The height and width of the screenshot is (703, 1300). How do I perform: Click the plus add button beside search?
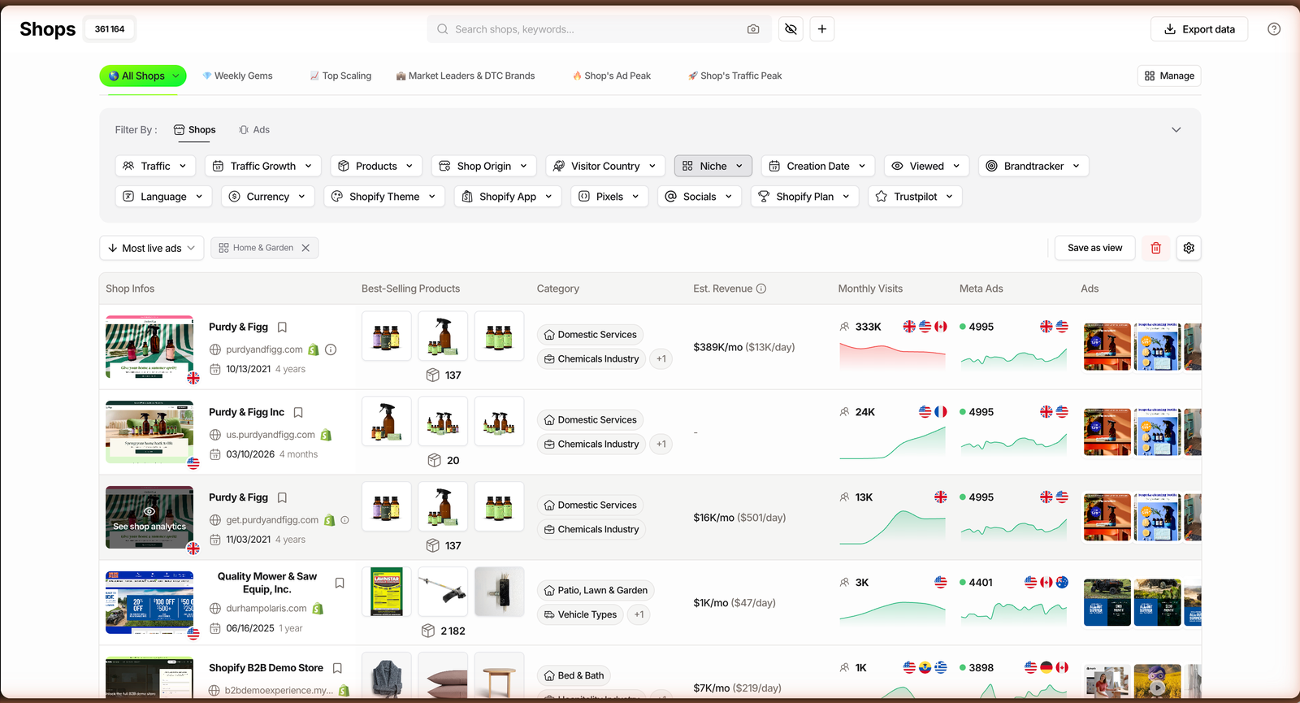click(822, 29)
